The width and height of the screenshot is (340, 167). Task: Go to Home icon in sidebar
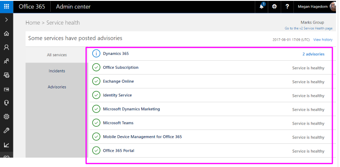7,33
